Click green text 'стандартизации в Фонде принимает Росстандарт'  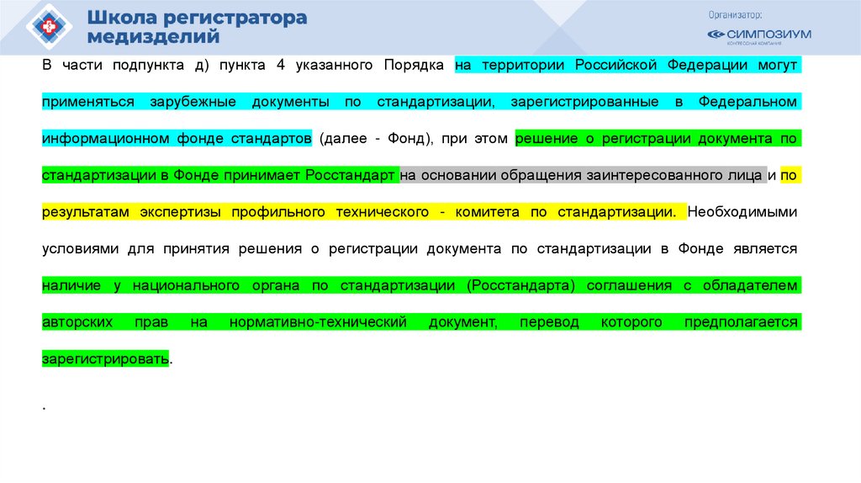tap(220, 175)
